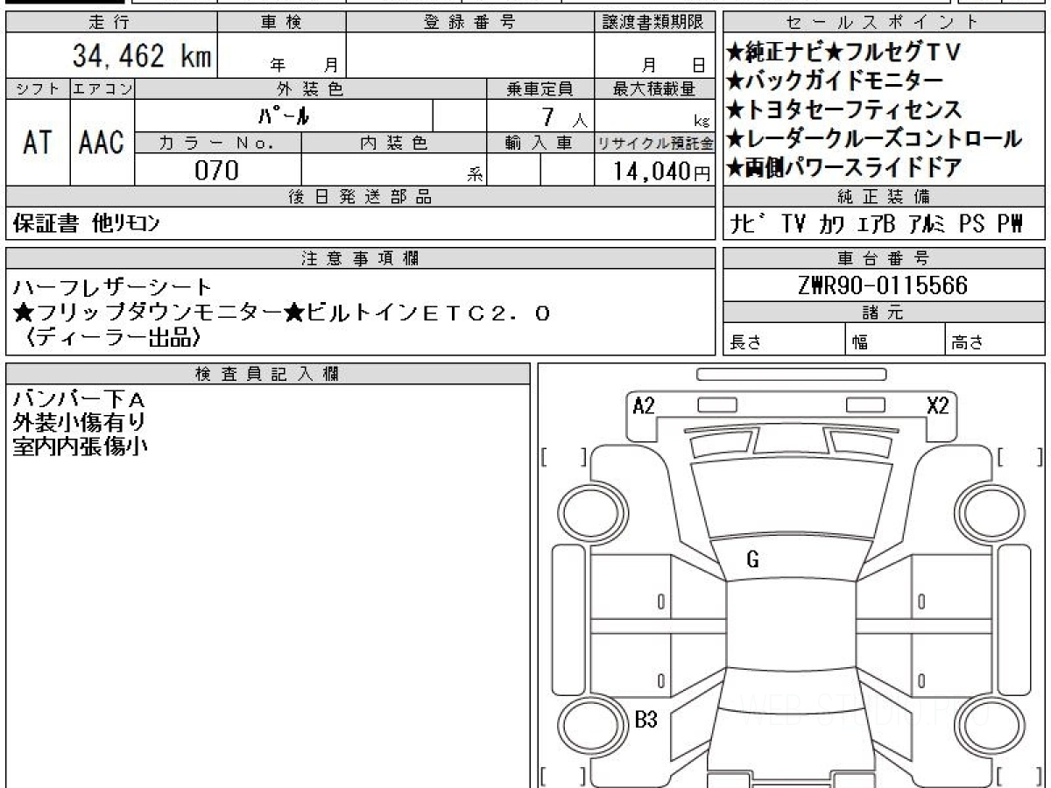Viewport: 1051px width, 788px height.
Task: Click the seating capacity value 7 人
Action: (562, 116)
